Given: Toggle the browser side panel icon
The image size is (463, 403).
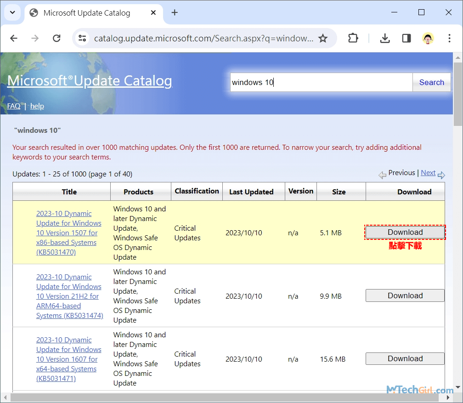Looking at the screenshot, I should (406, 38).
